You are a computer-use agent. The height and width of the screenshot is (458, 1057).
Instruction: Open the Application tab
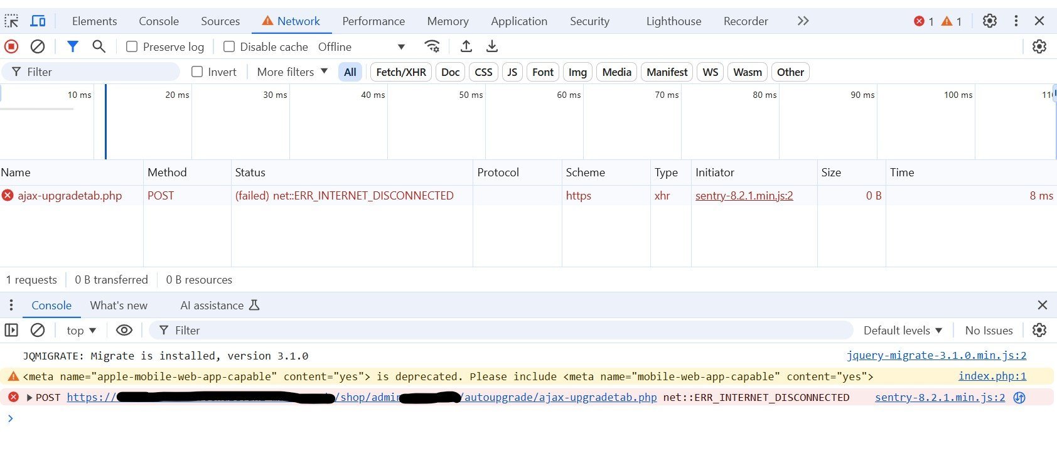518,21
